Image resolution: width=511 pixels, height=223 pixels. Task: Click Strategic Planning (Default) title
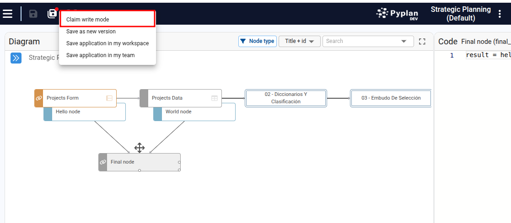[461, 14]
